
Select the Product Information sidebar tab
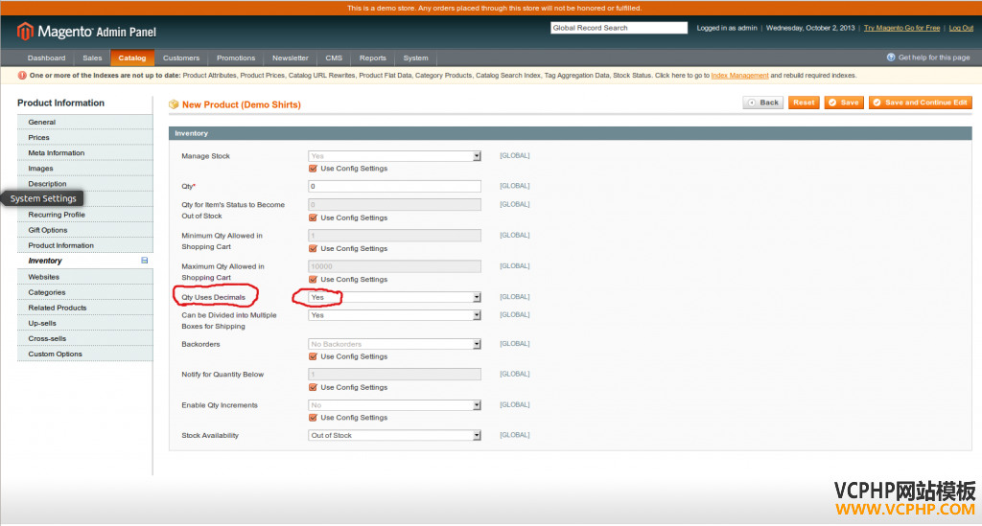coord(84,246)
